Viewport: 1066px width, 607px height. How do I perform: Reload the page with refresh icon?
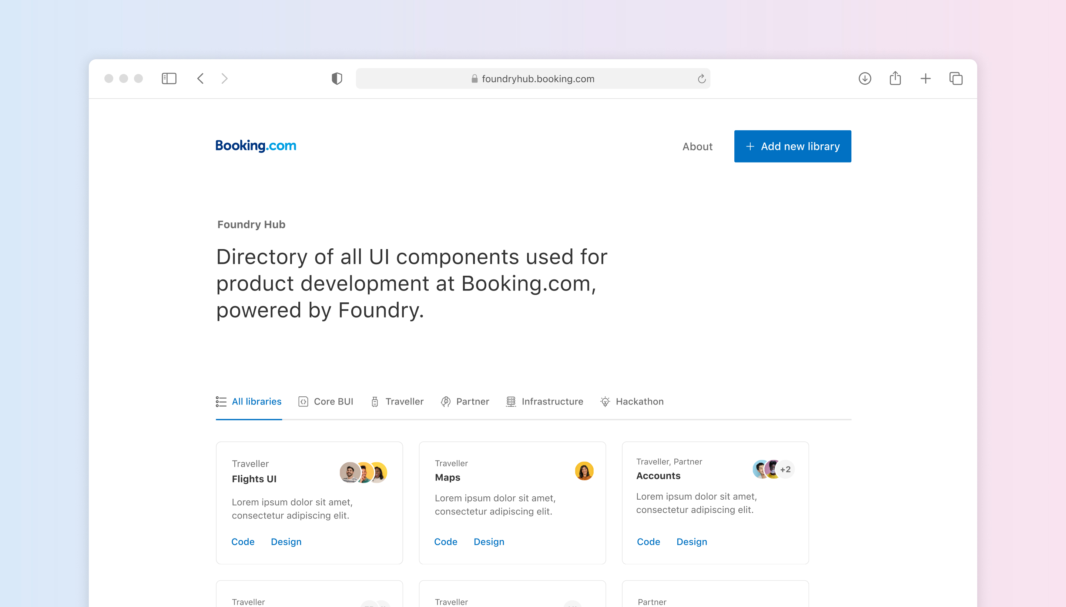702,78
